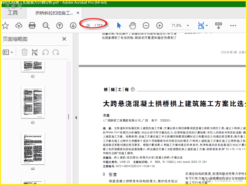Click the 广西路桥工程集团有限公司 affiliation line
This screenshot has height=185, width=247.
(x=136, y=121)
